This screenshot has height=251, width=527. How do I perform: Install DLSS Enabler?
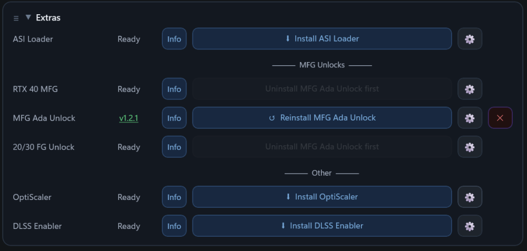click(x=322, y=226)
